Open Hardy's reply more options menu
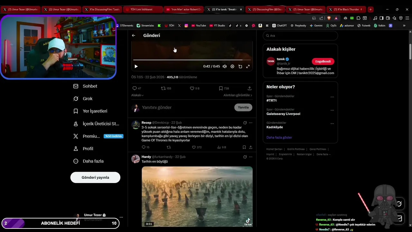The height and width of the screenshot is (232, 412). 251,157
